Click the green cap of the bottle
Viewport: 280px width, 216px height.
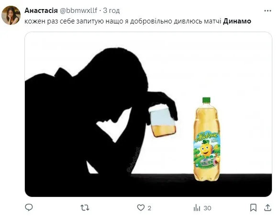(x=206, y=100)
